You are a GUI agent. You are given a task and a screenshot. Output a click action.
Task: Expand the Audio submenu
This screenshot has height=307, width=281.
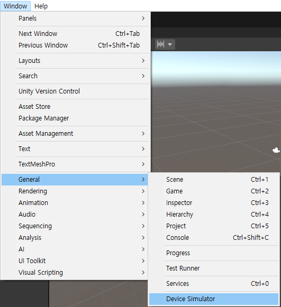75,215
